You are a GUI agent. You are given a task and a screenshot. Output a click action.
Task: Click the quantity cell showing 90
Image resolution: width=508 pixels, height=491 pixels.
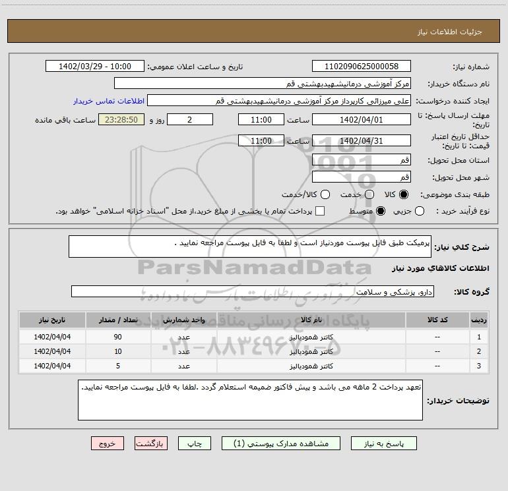(118, 337)
